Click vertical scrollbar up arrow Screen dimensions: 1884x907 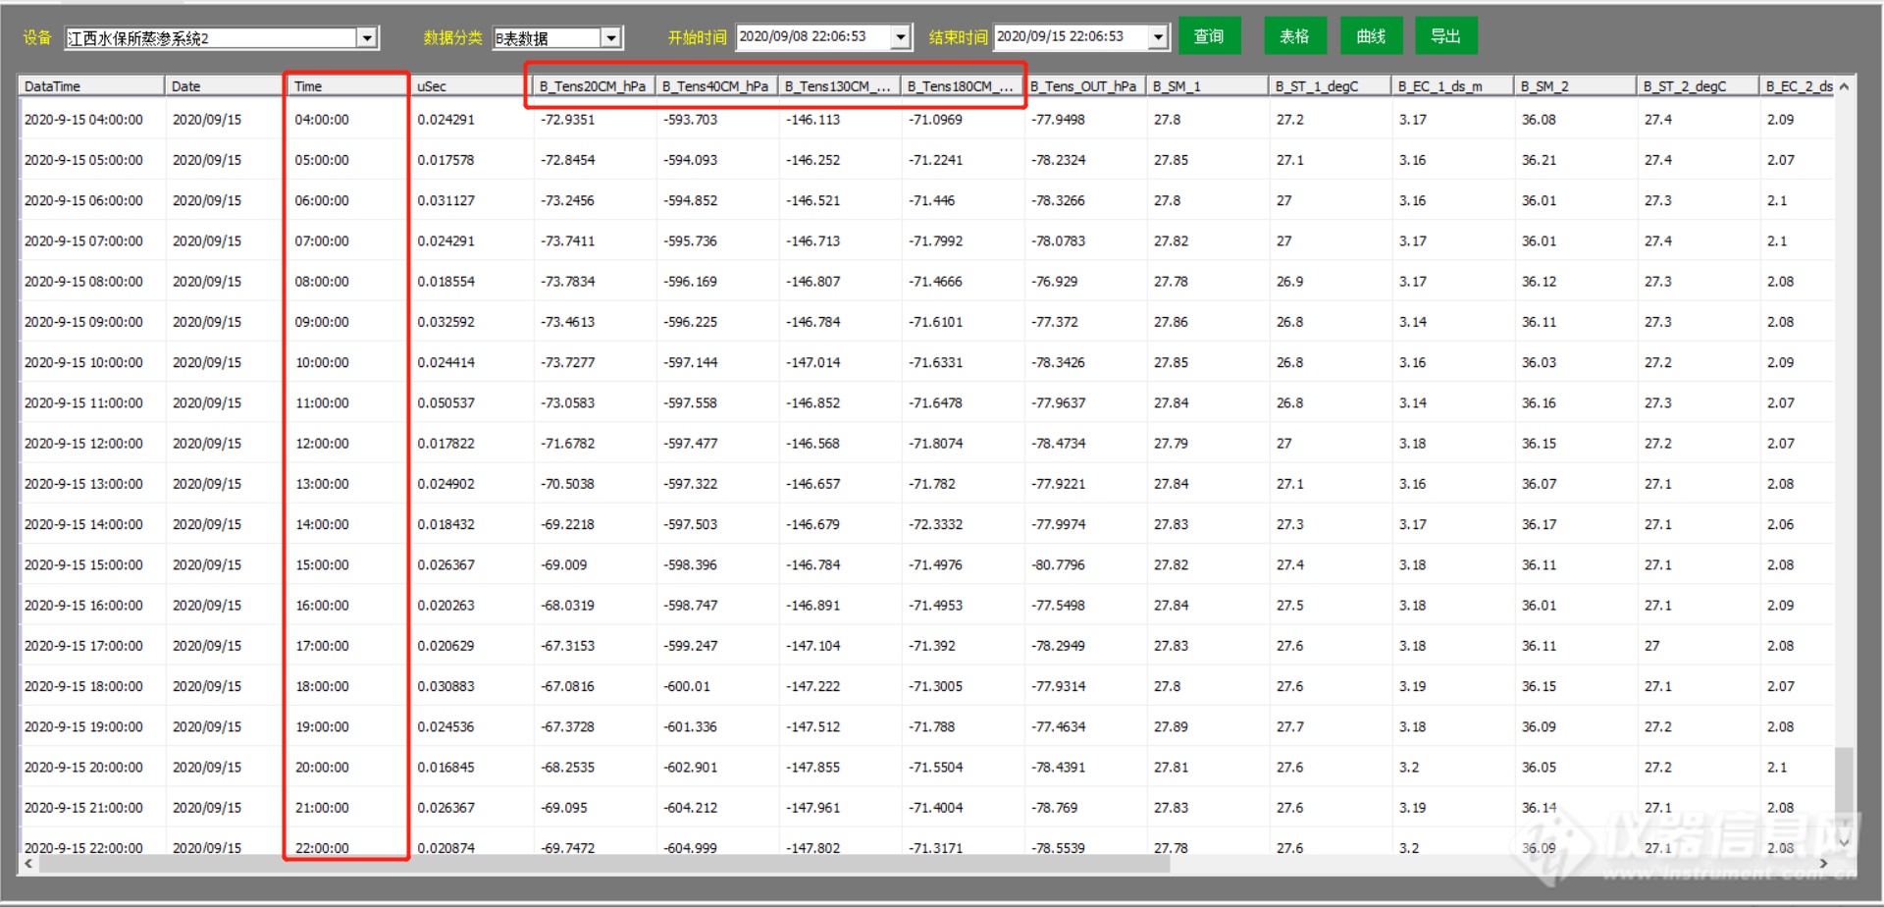click(x=1844, y=86)
